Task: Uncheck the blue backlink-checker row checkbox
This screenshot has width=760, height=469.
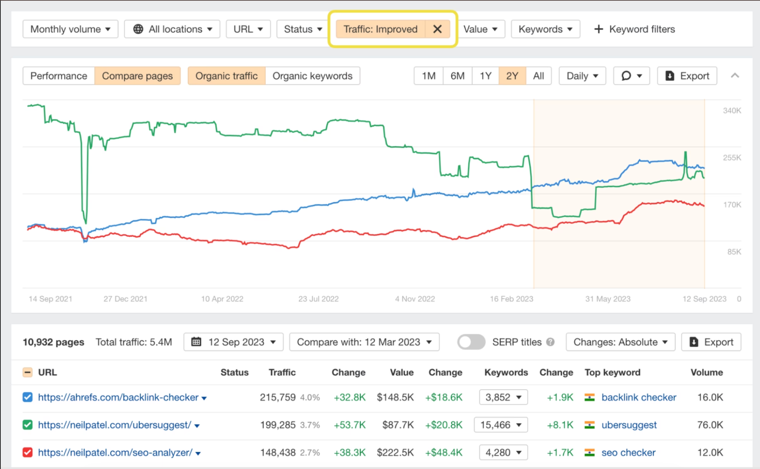Action: coord(27,397)
